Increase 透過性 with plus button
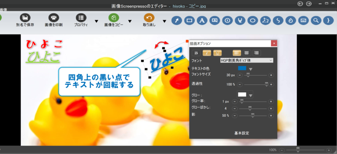 (271, 85)
